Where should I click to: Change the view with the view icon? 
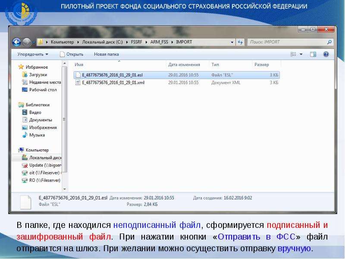click(x=293, y=54)
